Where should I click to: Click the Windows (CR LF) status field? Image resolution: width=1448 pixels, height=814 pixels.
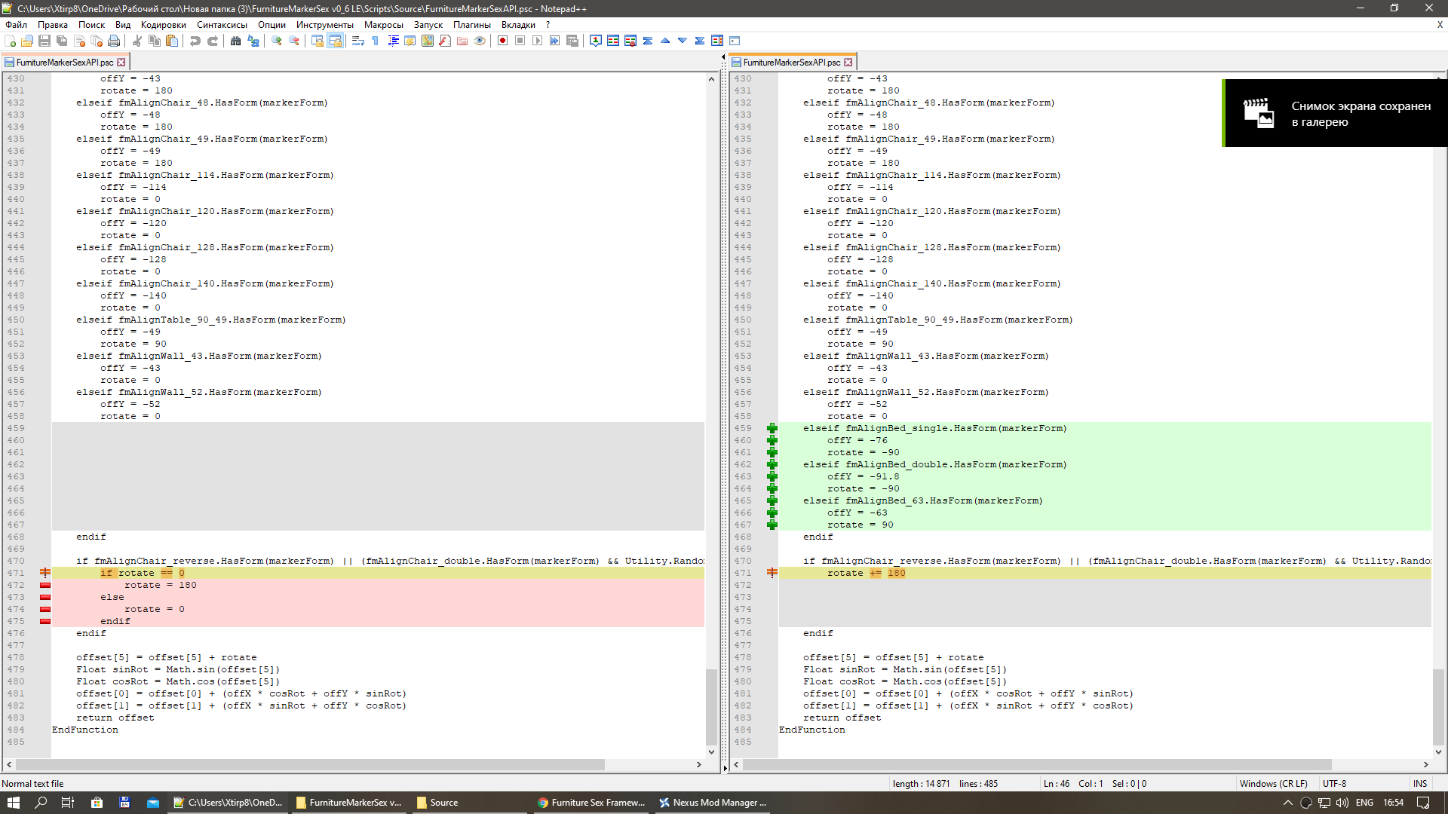click(1274, 784)
